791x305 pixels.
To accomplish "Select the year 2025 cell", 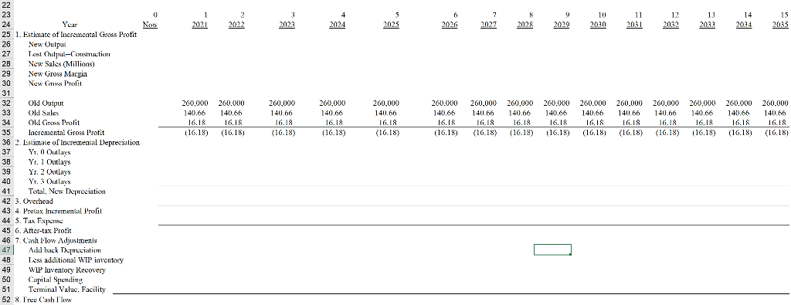I will [x=392, y=25].
